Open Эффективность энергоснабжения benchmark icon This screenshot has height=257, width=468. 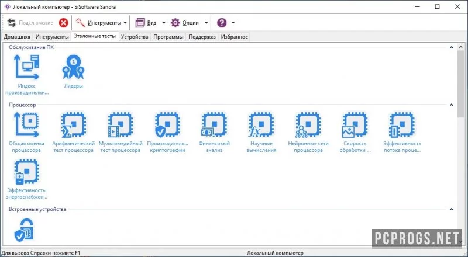pos(26,172)
